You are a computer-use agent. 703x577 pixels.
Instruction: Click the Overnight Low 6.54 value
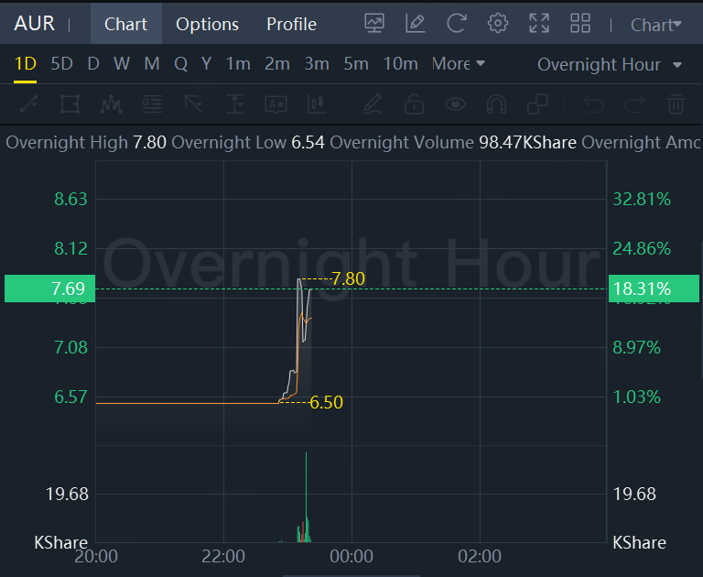(x=308, y=143)
